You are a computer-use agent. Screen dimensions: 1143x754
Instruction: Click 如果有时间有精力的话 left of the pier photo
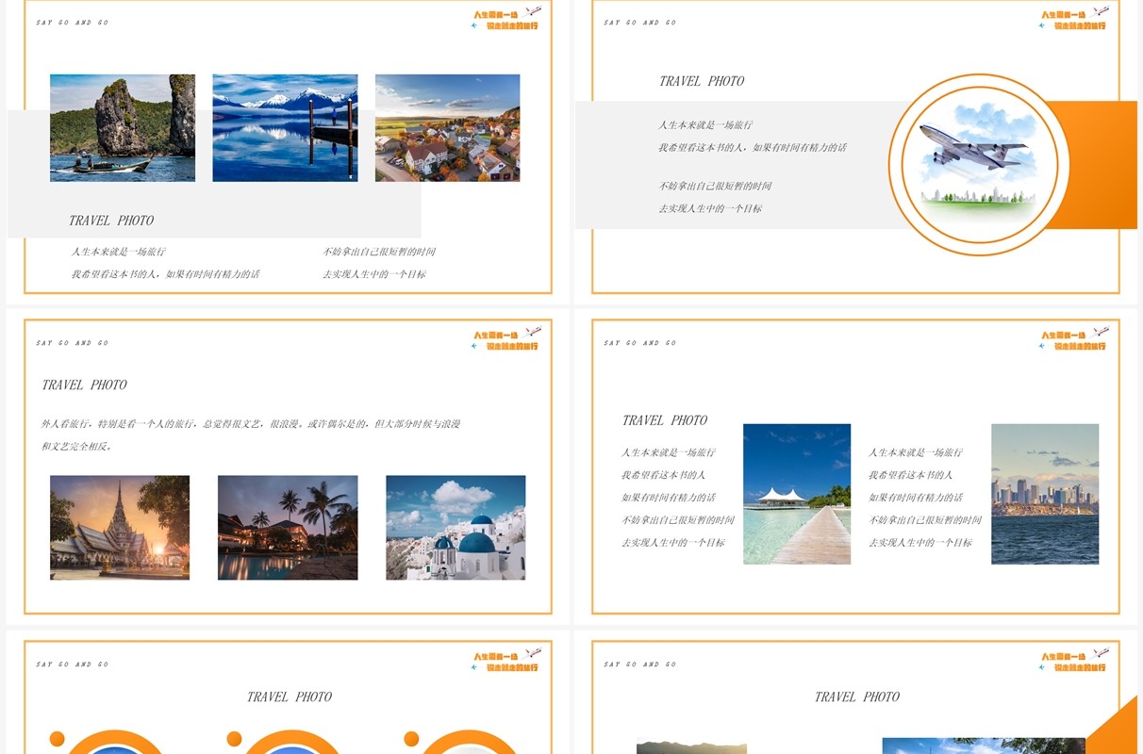point(668,498)
